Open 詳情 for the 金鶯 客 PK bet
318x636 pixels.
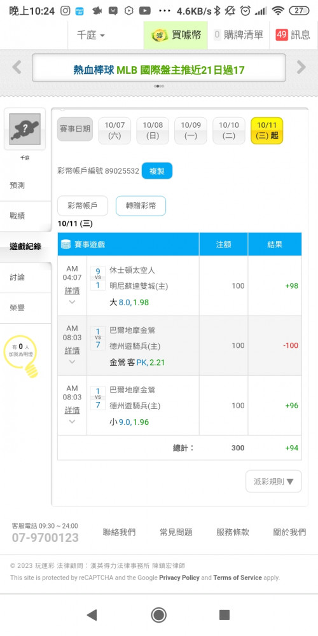[x=73, y=350]
